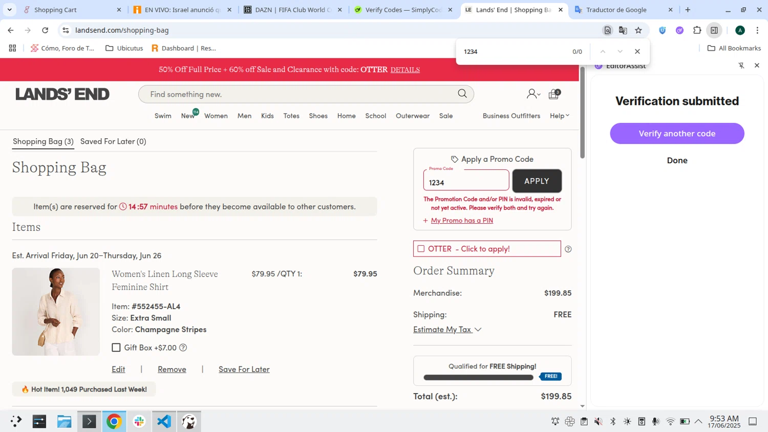Open Business Outfitters link
Screen dimensions: 768x432
[x=511, y=116]
